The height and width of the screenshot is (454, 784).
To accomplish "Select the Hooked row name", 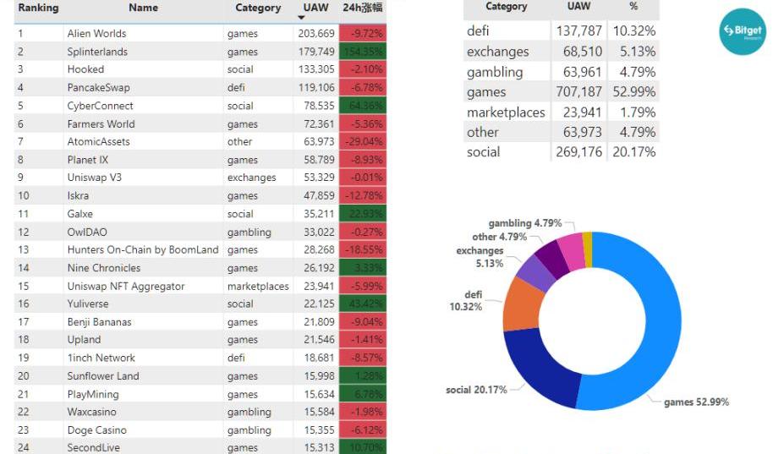I will [x=85, y=69].
